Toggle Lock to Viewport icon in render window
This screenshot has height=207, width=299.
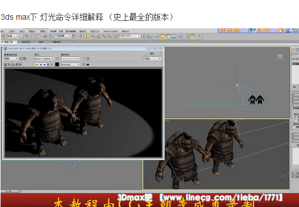click(x=57, y=59)
